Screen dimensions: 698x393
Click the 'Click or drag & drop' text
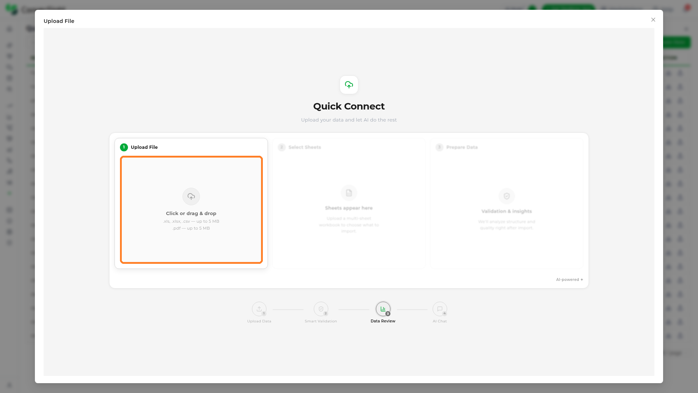[191, 213]
